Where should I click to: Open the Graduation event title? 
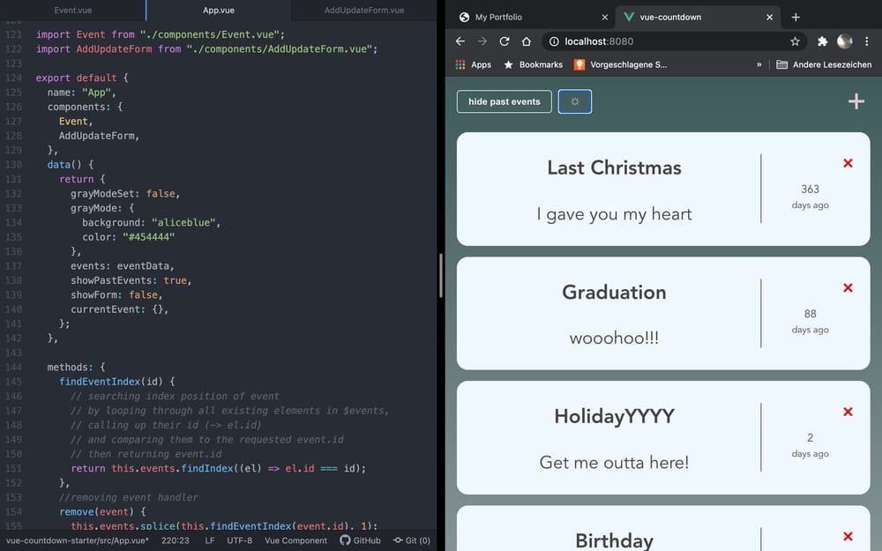[x=614, y=293]
